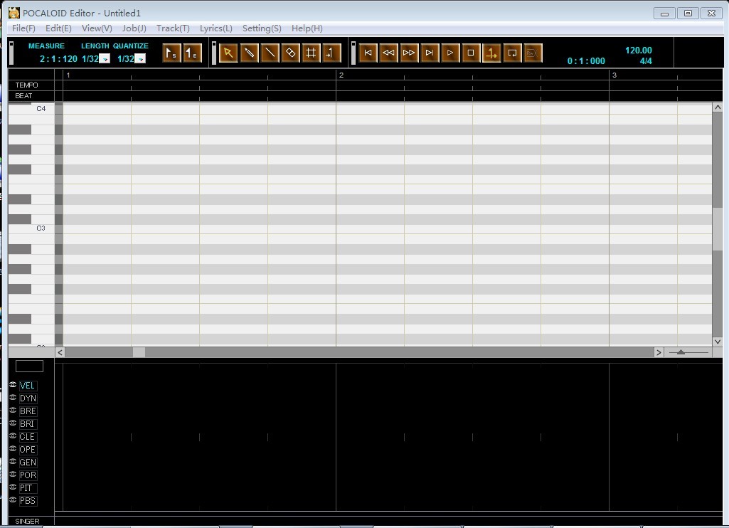Click the note icon right of grid
The height and width of the screenshot is (528, 729).
(x=331, y=53)
